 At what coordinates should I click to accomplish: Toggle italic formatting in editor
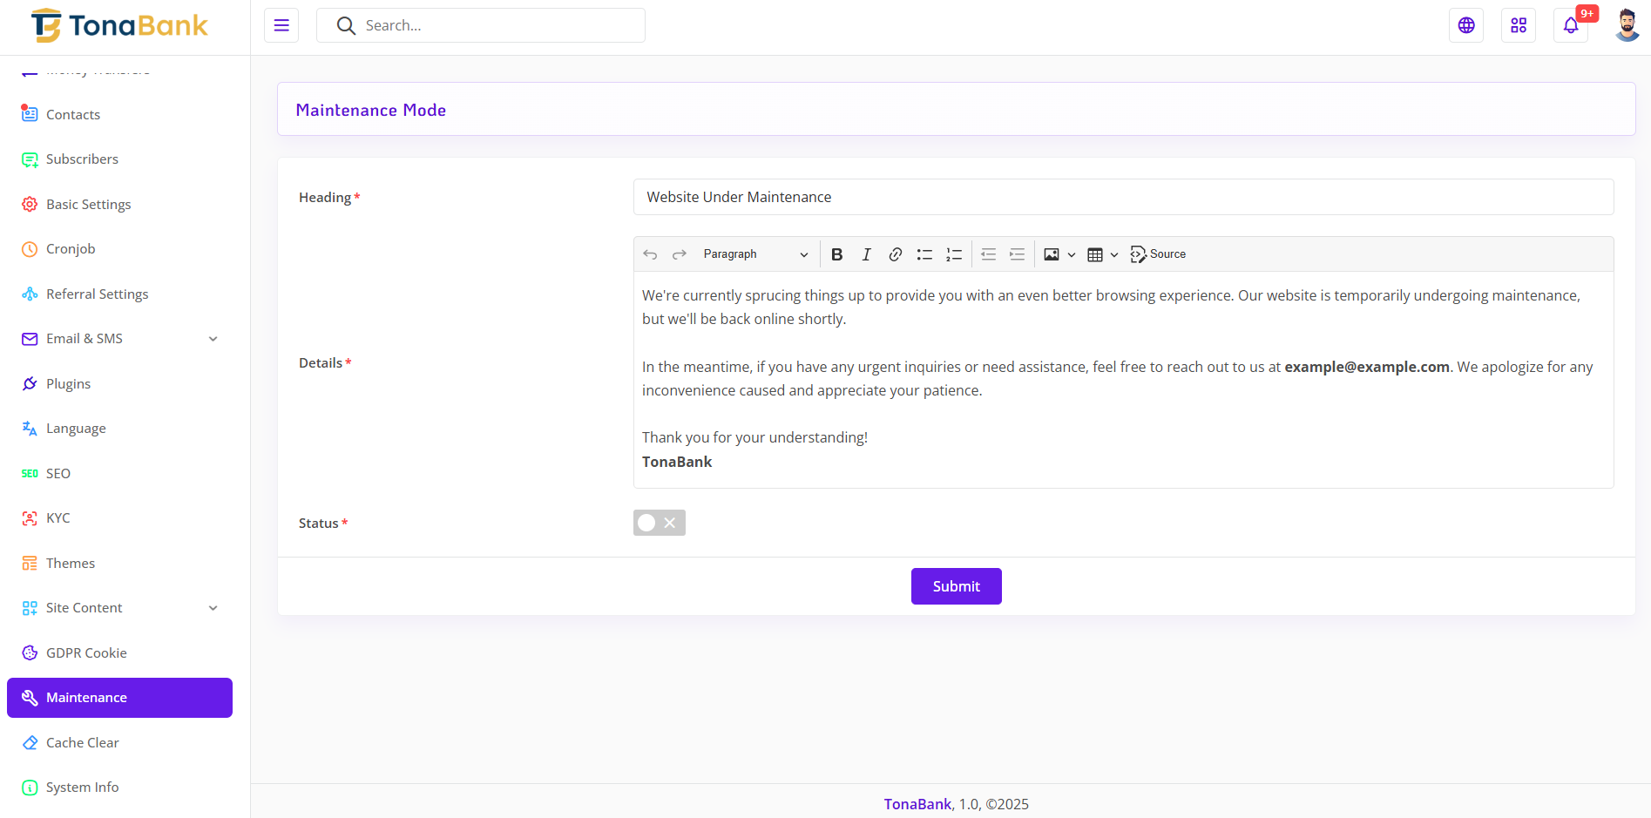coord(866,254)
